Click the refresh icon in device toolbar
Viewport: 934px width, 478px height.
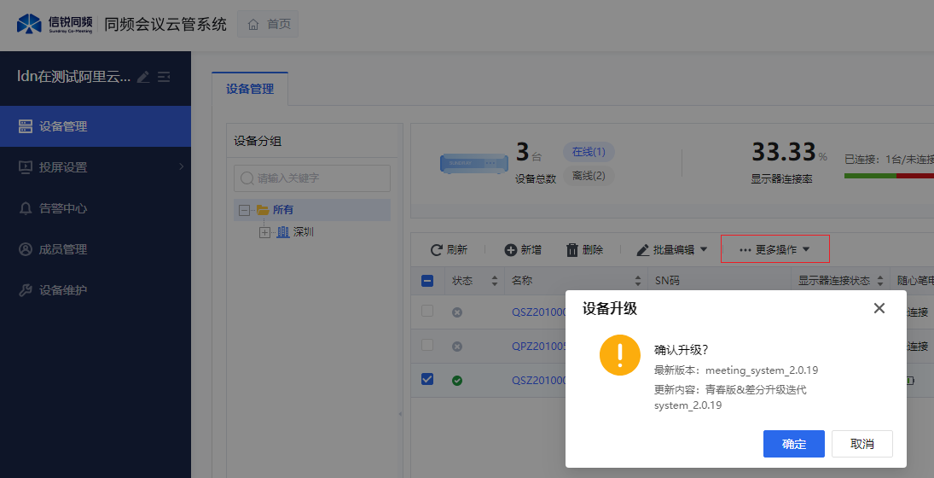(437, 250)
